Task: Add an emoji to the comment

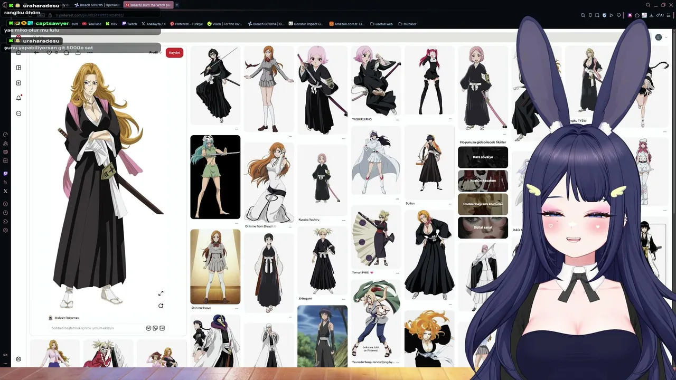Action: (x=148, y=328)
